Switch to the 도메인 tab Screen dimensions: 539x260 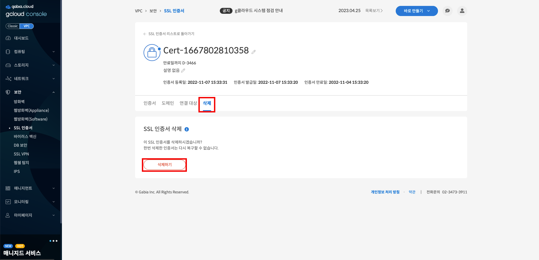point(168,103)
